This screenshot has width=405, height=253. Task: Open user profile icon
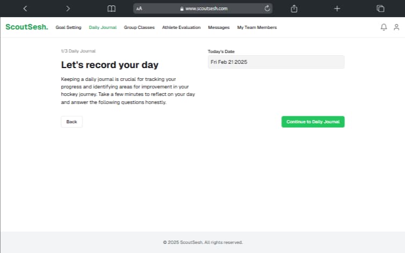pyautogui.click(x=396, y=27)
